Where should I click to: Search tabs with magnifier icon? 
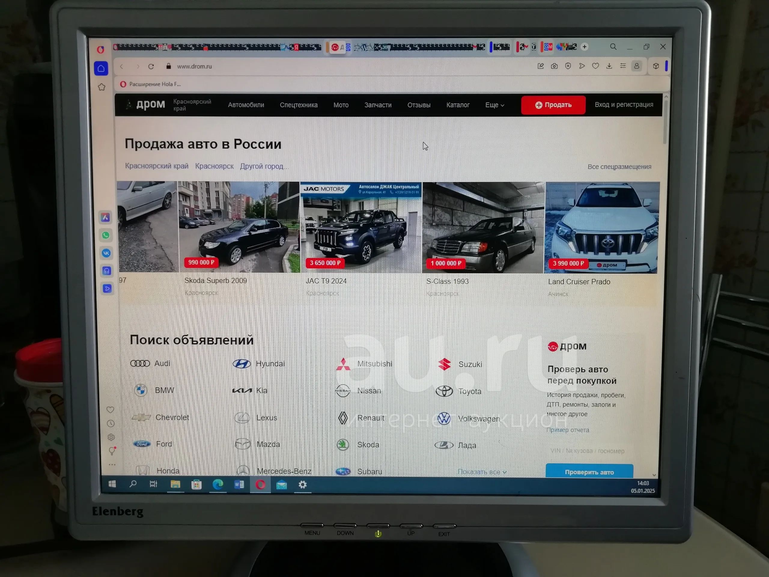pyautogui.click(x=613, y=47)
